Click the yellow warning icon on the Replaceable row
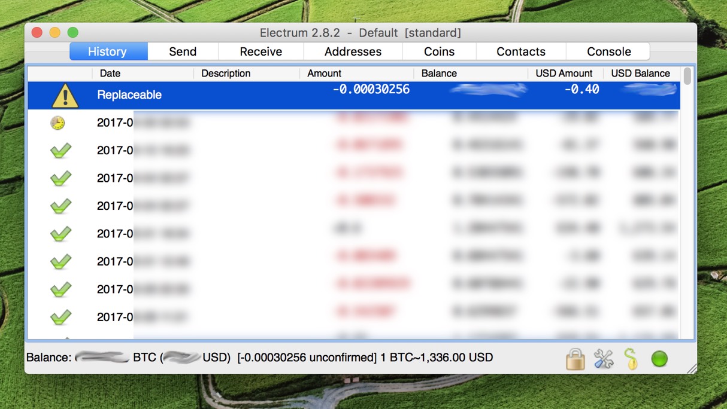The width and height of the screenshot is (727, 409). coord(65,96)
